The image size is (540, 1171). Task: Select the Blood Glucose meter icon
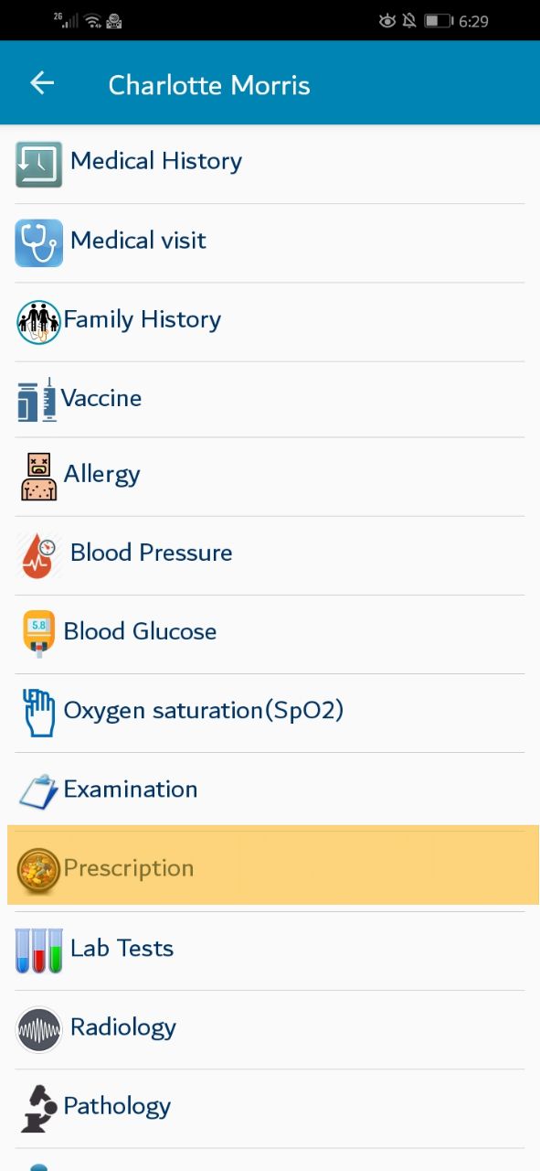pos(38,634)
